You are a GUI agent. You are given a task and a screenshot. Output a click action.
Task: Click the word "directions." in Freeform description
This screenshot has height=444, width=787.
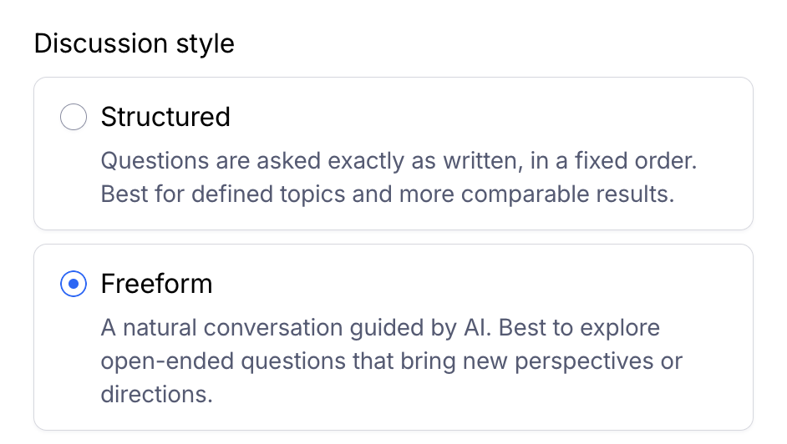point(157,393)
